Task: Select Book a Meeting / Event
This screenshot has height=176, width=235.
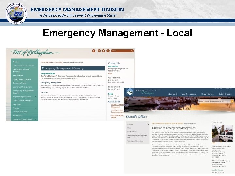Action: [22, 79]
